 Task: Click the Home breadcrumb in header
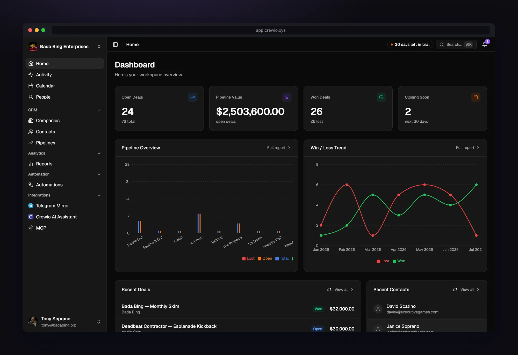(x=132, y=45)
